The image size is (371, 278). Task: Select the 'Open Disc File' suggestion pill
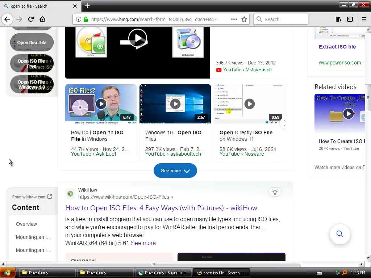(x=32, y=42)
